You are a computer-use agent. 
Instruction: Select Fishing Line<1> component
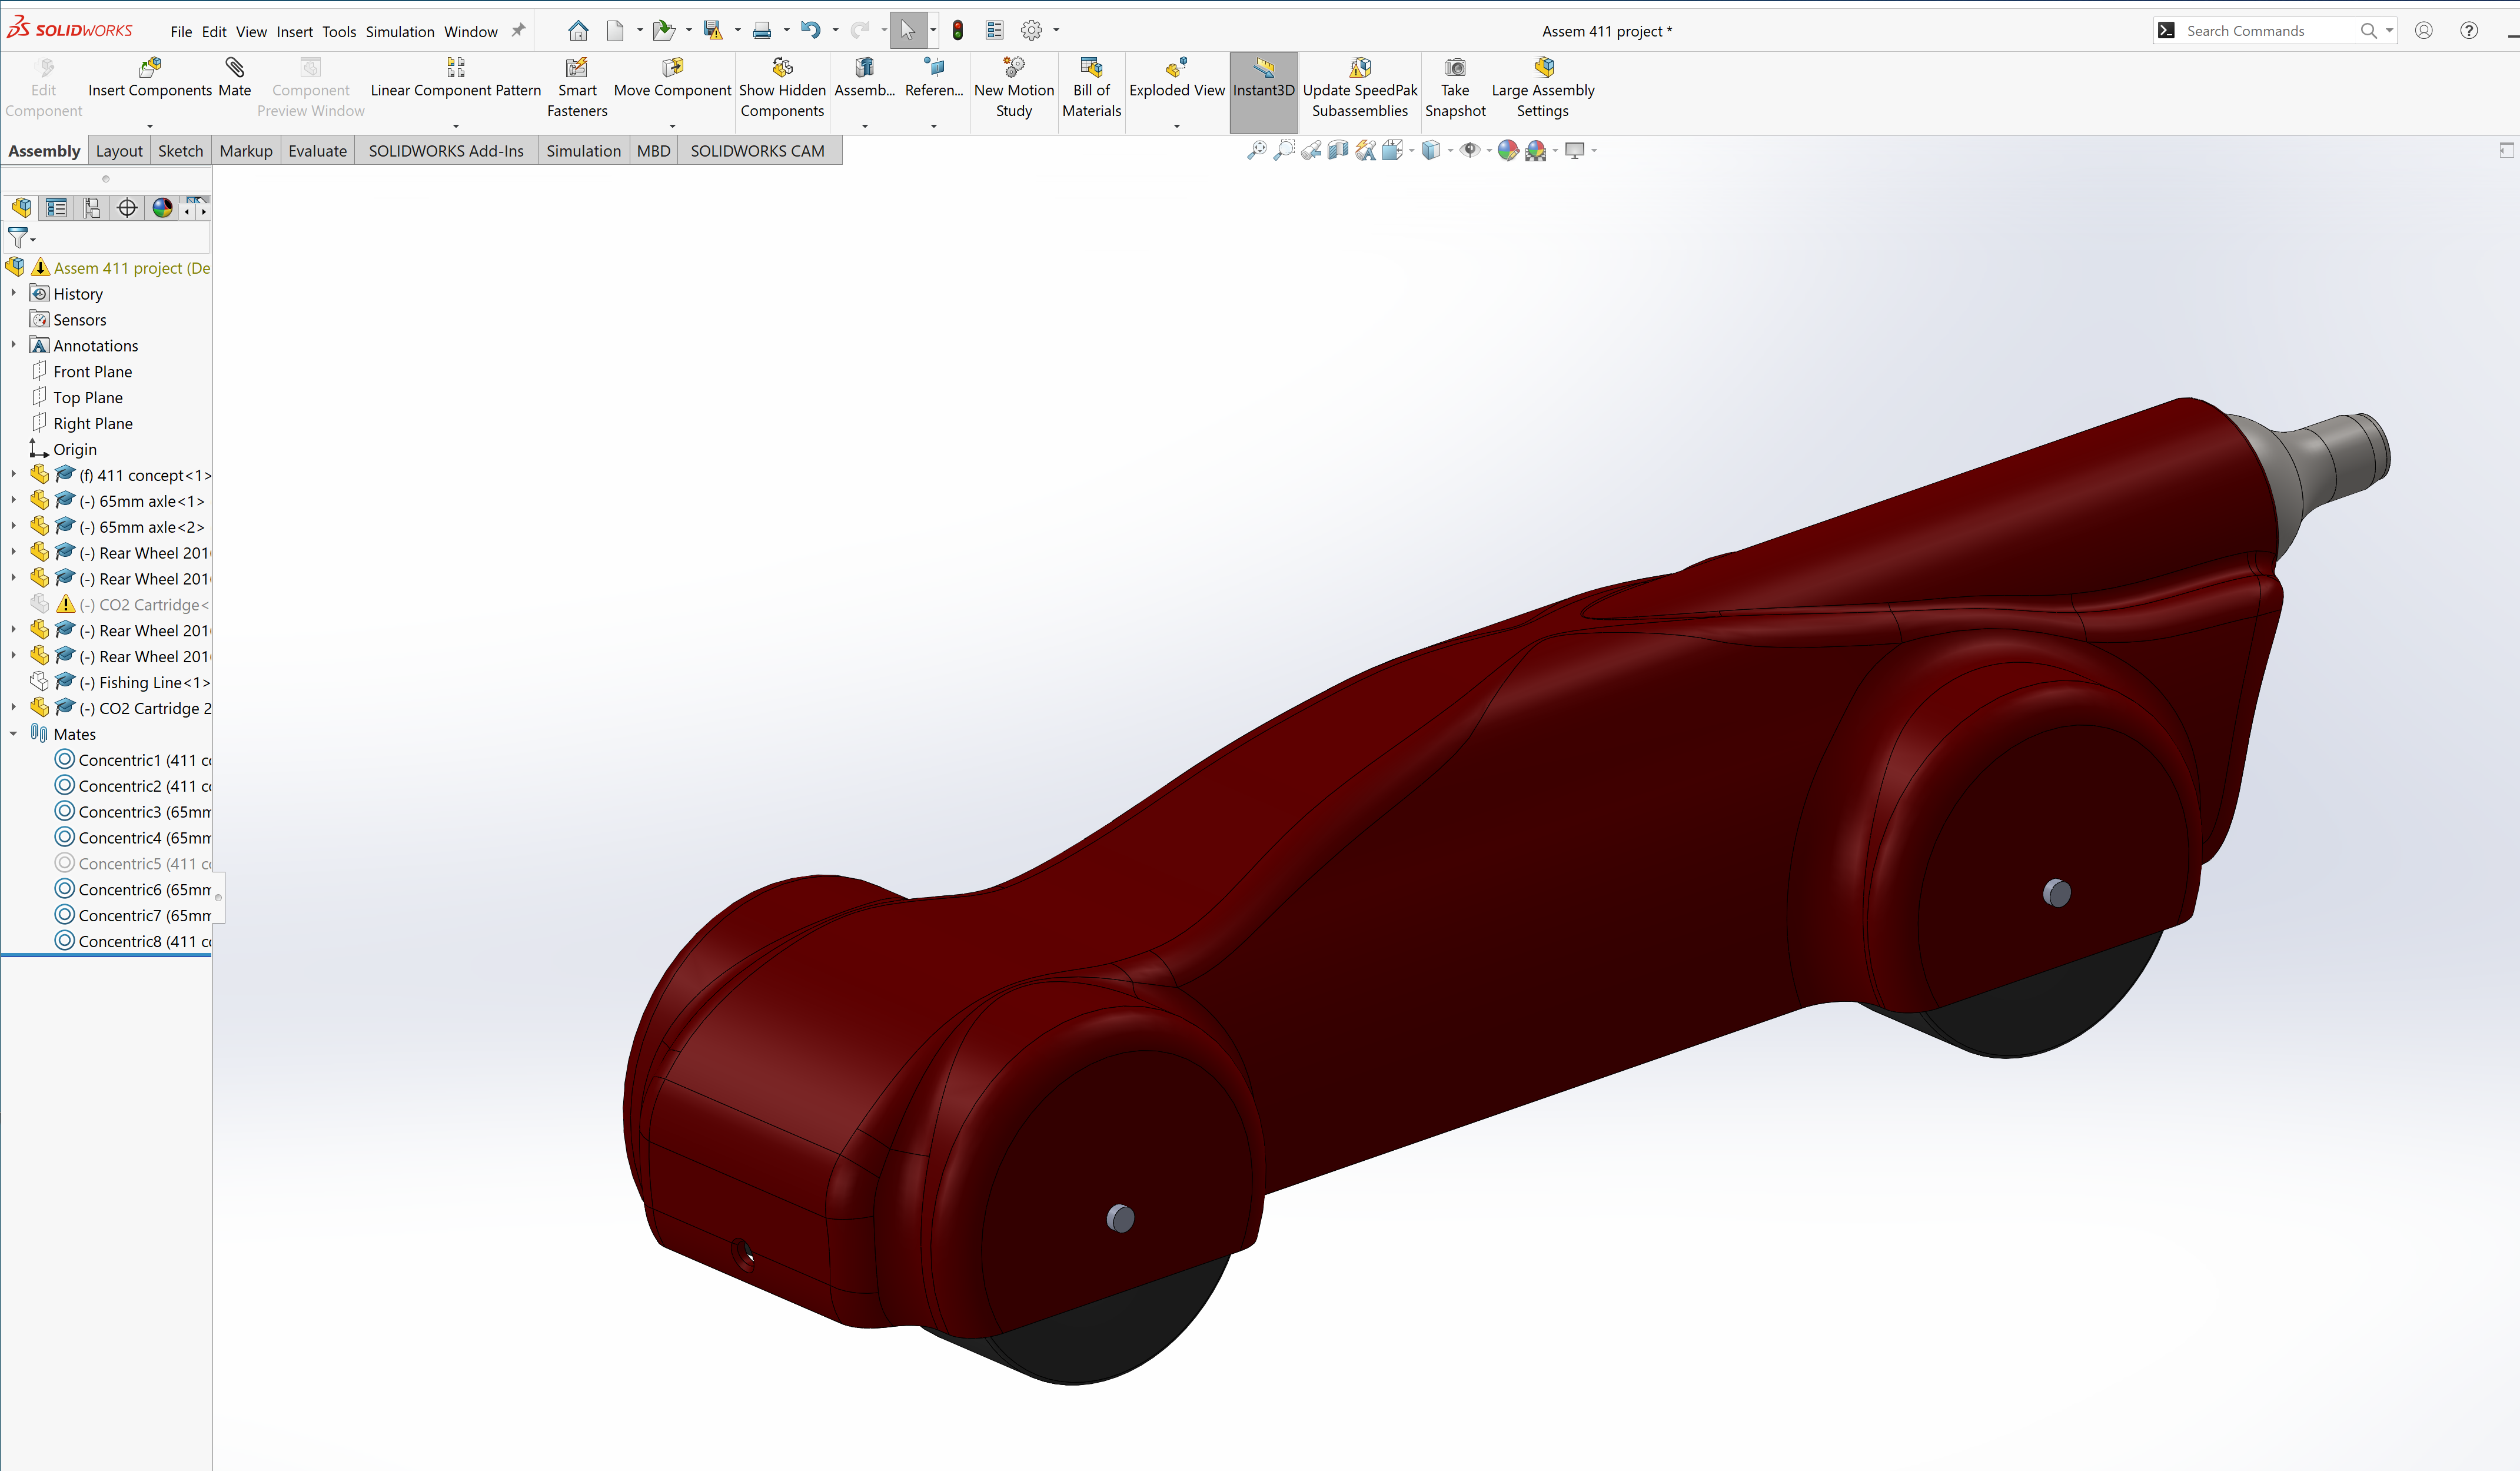(120, 682)
